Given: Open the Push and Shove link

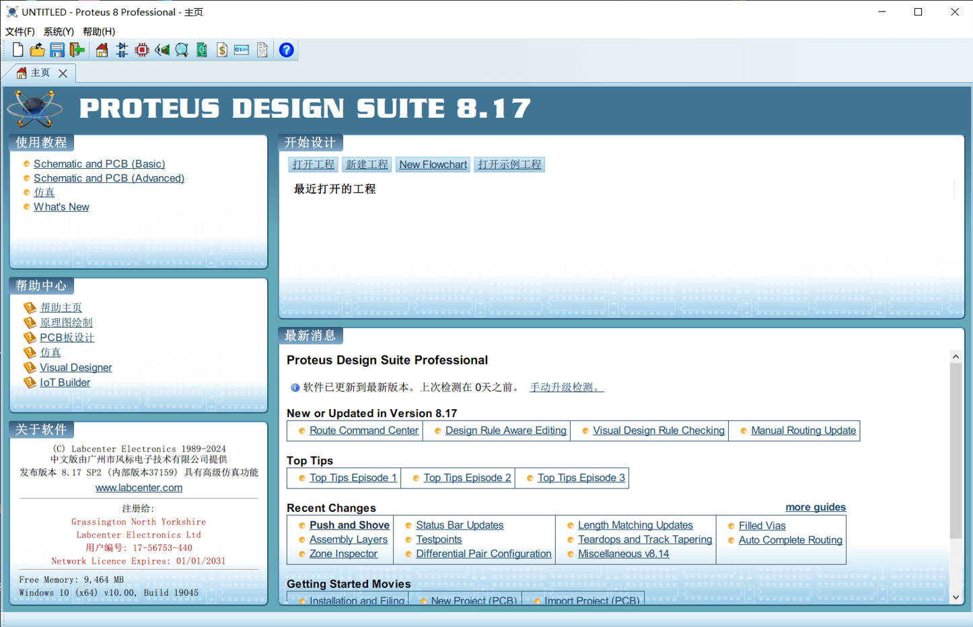Looking at the screenshot, I should point(349,525).
